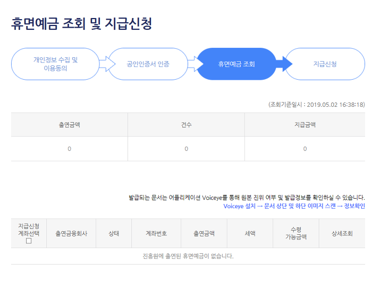This screenshot has width=372, height=281.
Task: Click the 0 value under summary 출연금액
Action: coord(69,149)
